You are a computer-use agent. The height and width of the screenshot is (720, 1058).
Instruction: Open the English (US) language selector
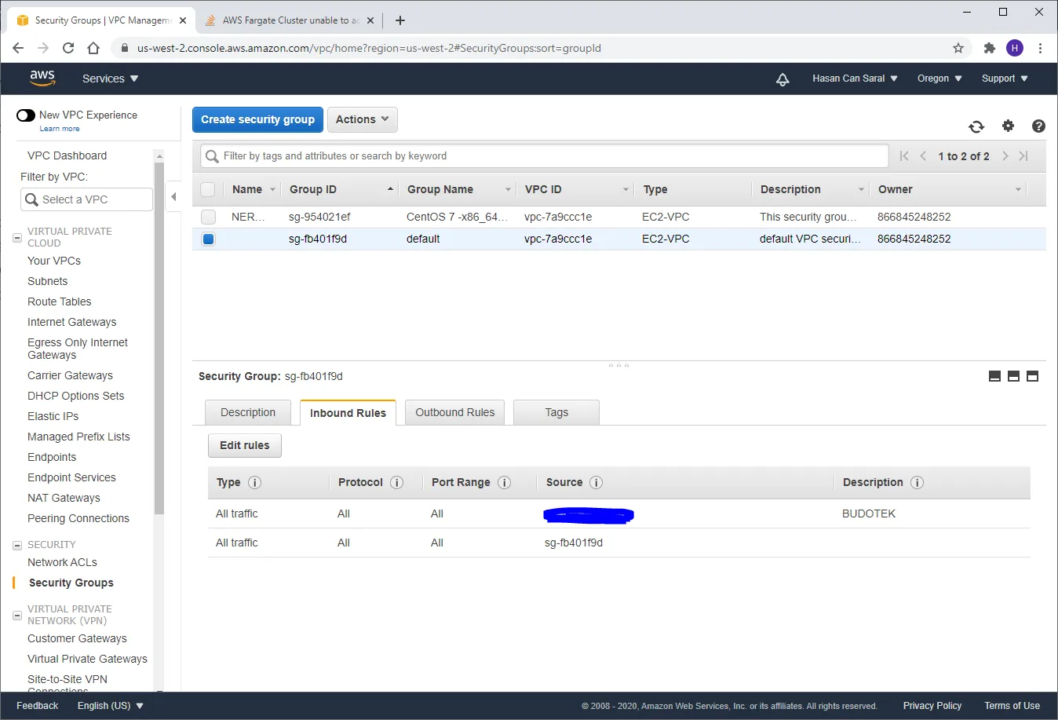(x=111, y=706)
